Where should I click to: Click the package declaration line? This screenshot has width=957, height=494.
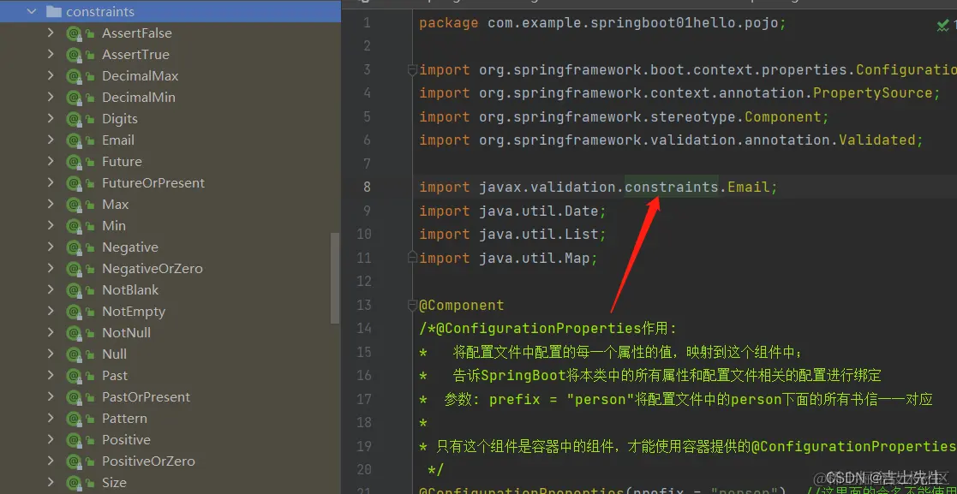603,23
